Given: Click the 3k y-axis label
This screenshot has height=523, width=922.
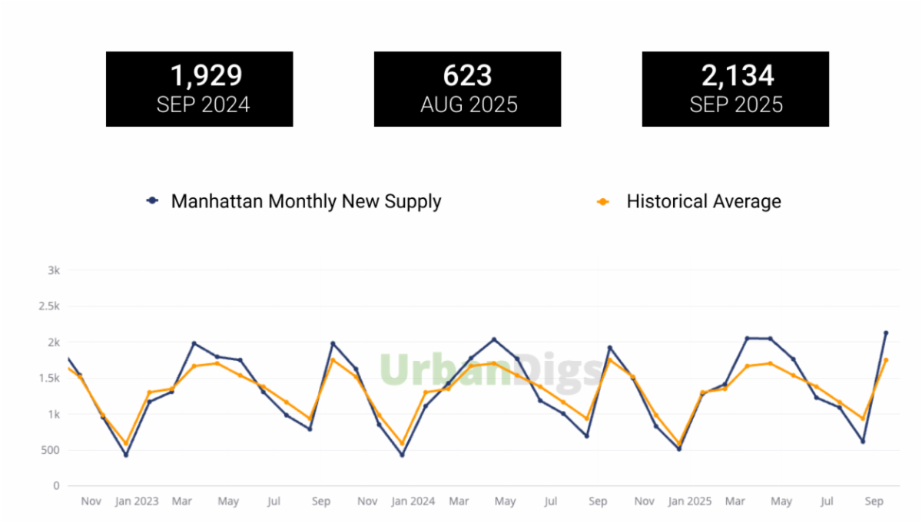Looking at the screenshot, I should click(x=53, y=270).
